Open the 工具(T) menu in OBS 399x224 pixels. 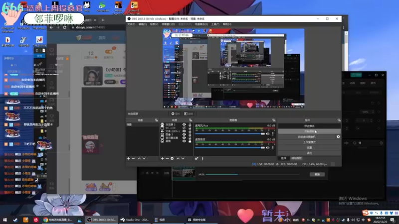(x=215, y=24)
